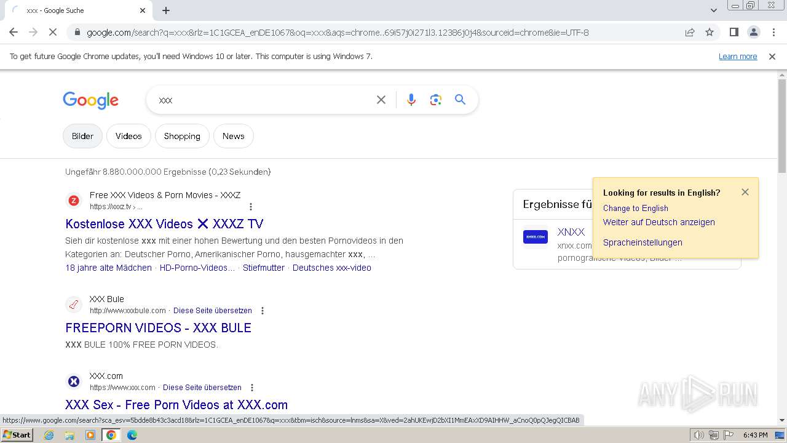Switch to the Bilder filter
The image size is (787, 443).
point(82,136)
